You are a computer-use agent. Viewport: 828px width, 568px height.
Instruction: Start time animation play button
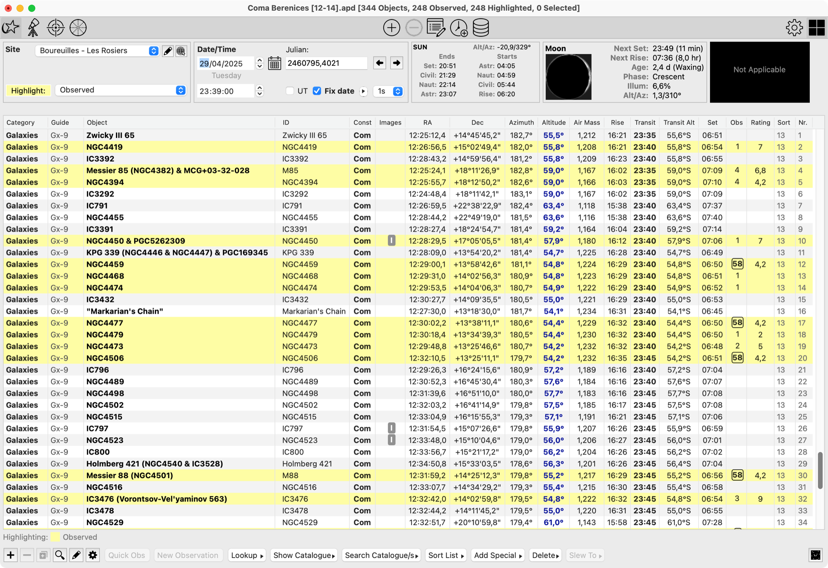pos(363,91)
